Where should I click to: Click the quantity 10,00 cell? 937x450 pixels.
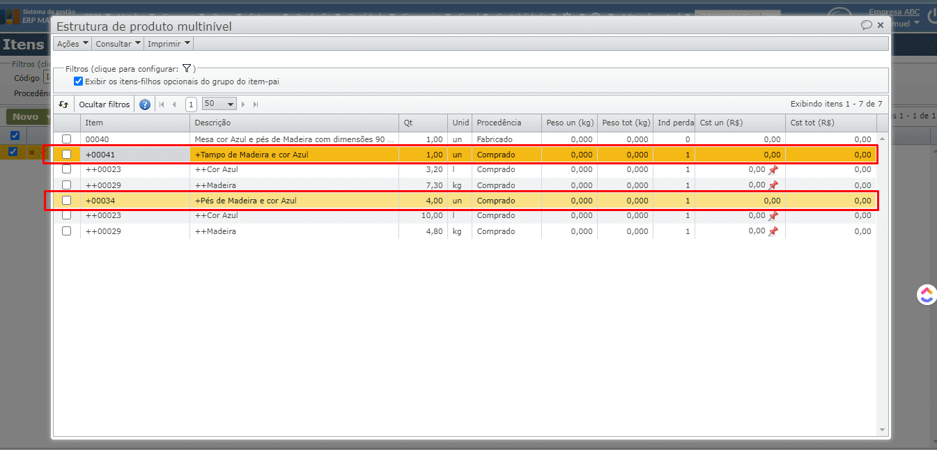tap(423, 216)
